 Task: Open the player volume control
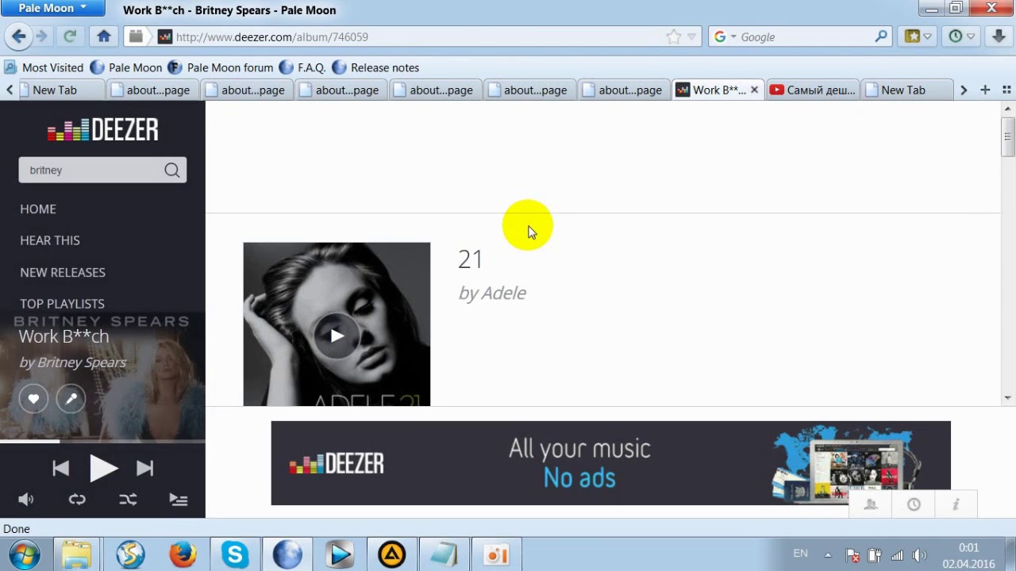coord(26,500)
